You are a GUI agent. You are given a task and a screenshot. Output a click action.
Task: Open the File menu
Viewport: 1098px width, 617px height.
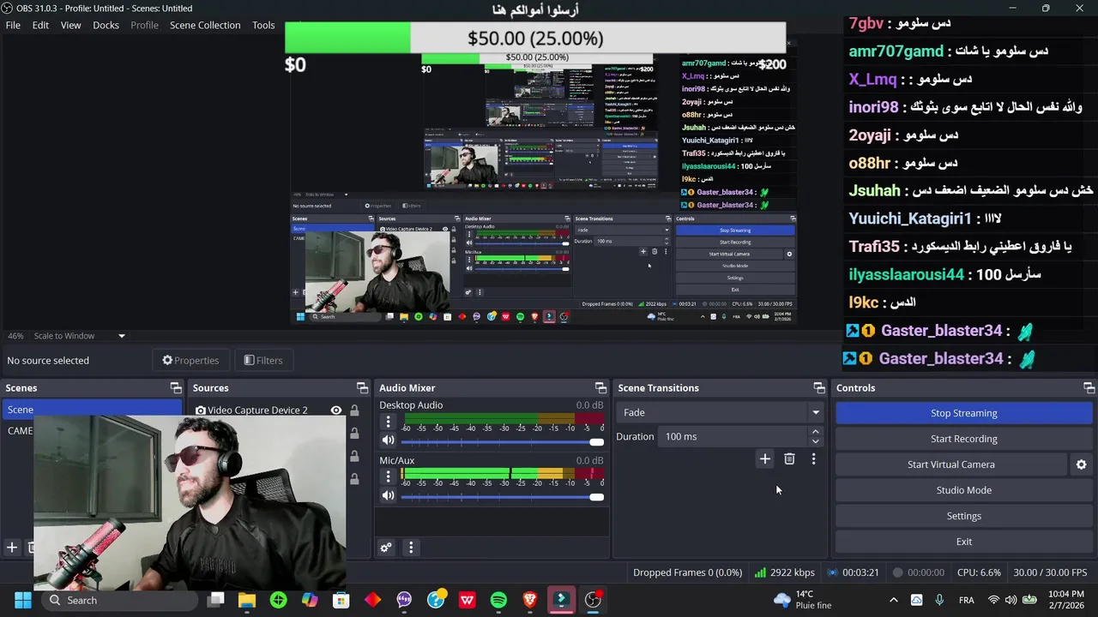[x=13, y=25]
